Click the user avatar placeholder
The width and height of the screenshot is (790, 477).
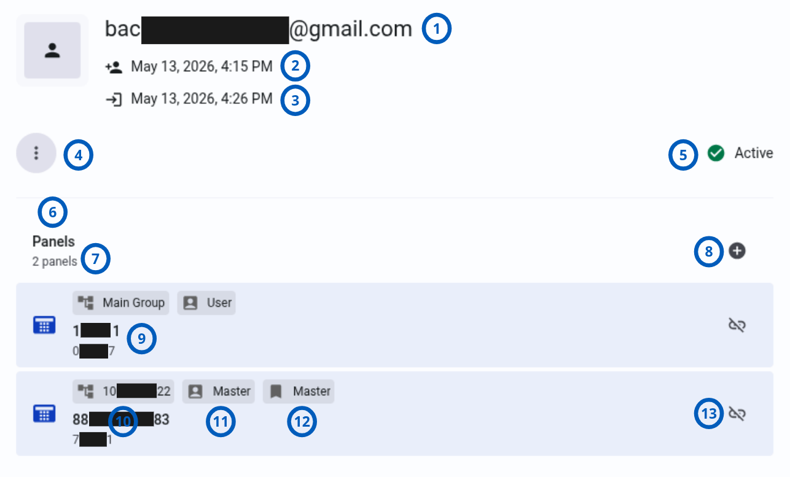click(52, 50)
